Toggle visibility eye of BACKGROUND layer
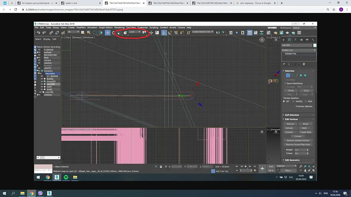Image resolution: width=351 pixels, height=197 pixels. pos(39,55)
